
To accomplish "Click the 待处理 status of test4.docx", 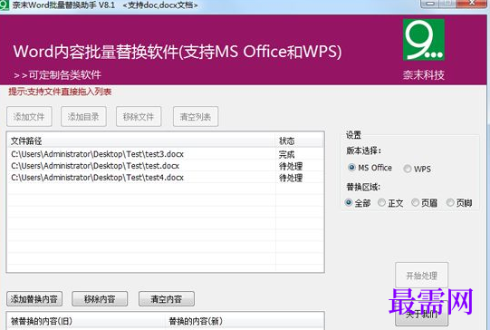I will [x=291, y=178].
